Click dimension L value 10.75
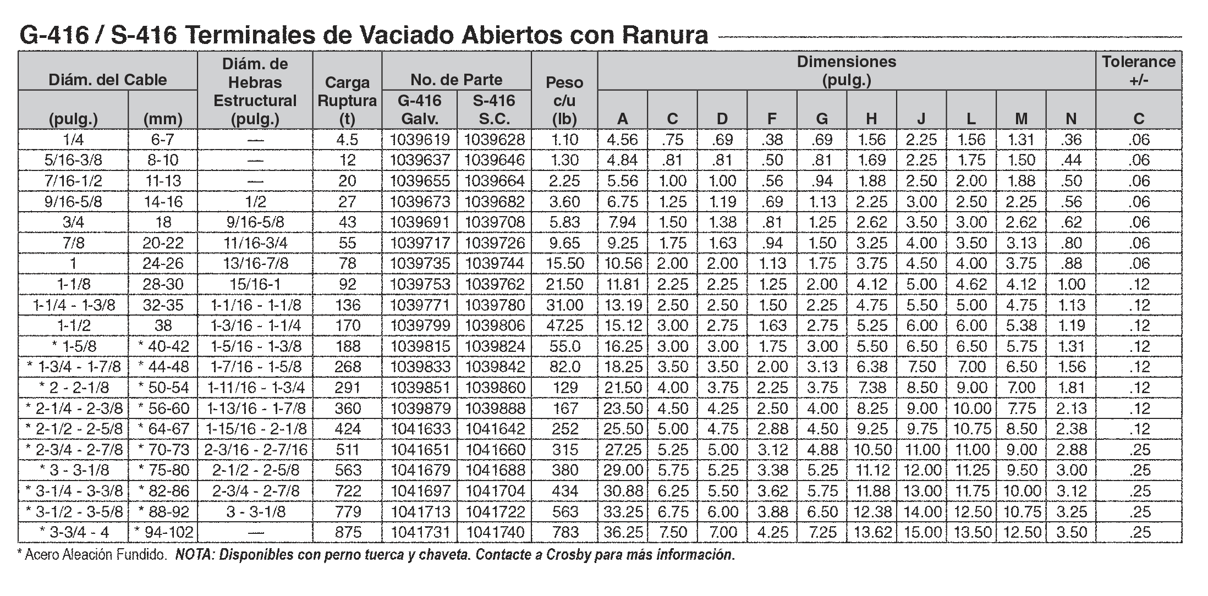 click(x=971, y=429)
